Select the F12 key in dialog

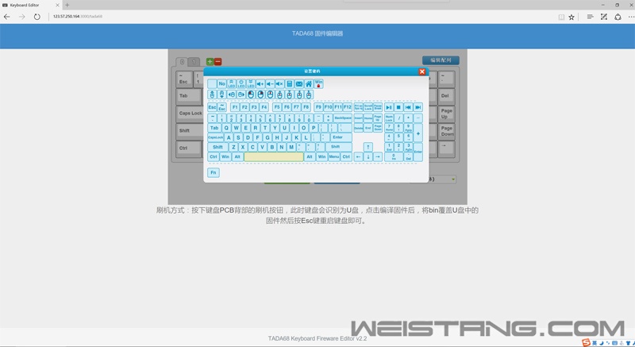pos(348,107)
